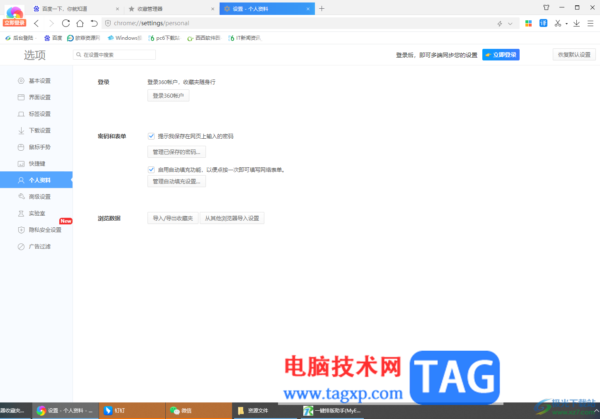Switch to 钉钉 in the taskbar

tap(132, 411)
